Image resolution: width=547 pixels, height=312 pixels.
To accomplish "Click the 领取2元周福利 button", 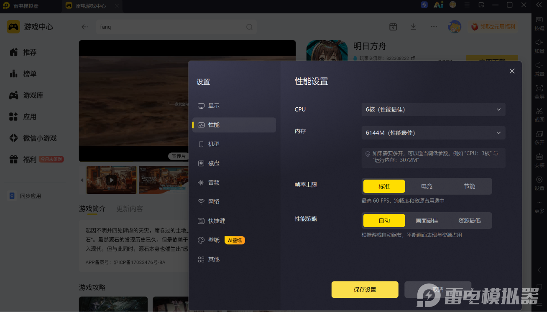I will click(493, 27).
